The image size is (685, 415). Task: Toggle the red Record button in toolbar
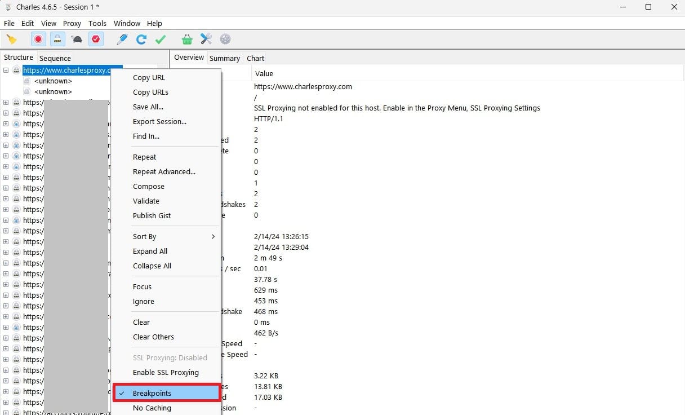[x=38, y=39]
